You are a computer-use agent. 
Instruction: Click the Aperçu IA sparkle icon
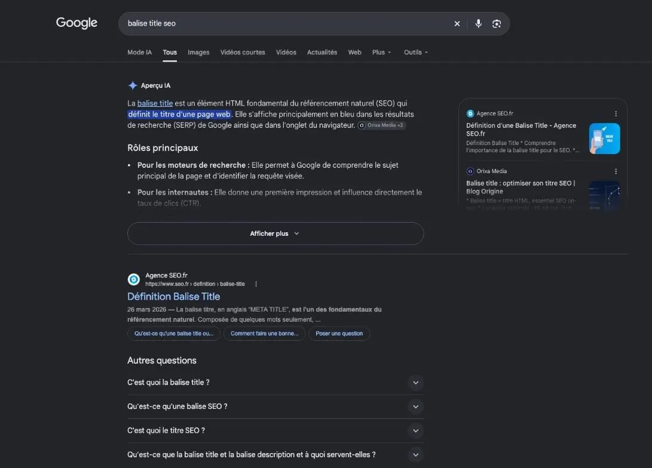(133, 85)
